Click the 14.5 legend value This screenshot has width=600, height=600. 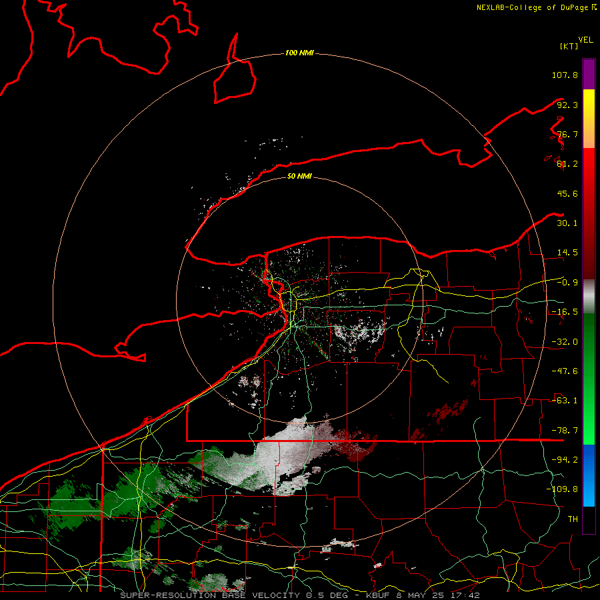[x=567, y=253]
